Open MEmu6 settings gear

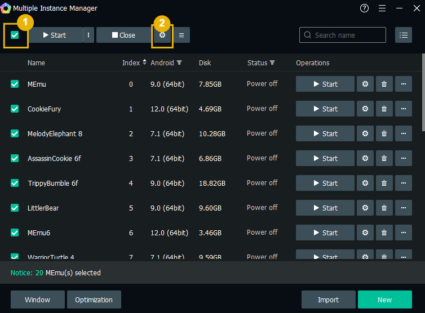(365, 232)
